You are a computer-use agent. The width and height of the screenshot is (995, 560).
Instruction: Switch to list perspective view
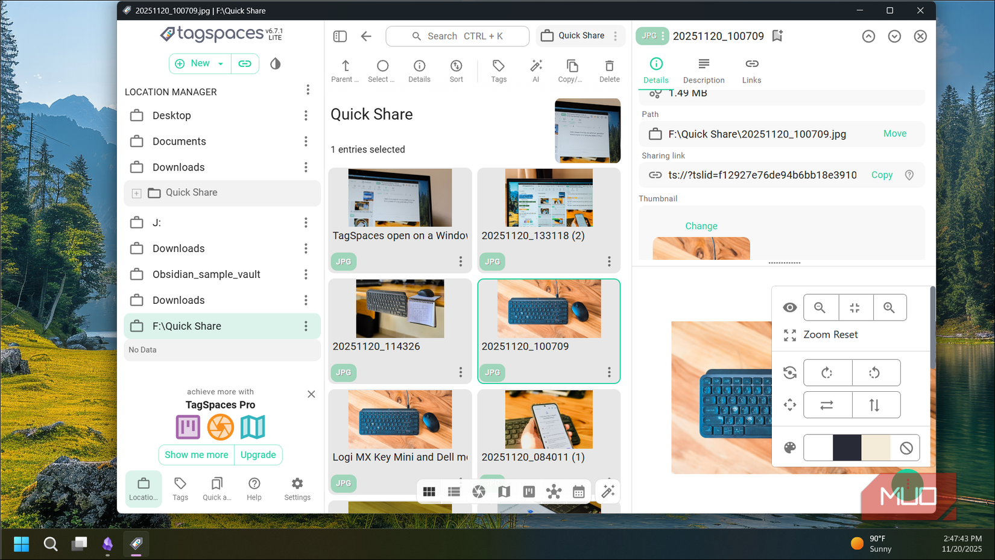pos(454,491)
